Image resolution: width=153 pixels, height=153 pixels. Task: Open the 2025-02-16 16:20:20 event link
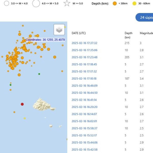click(84, 107)
